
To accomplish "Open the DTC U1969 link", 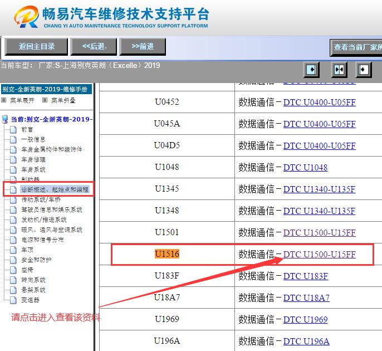I will click(305, 319).
